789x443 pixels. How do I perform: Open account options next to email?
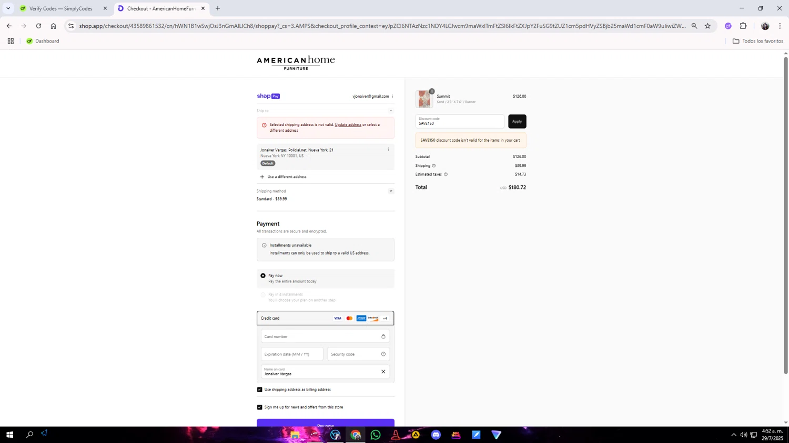tap(392, 97)
